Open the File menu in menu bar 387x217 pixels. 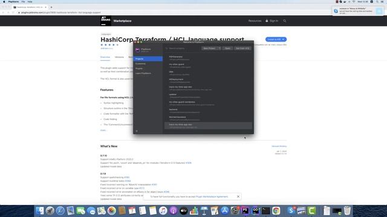click(23, 2)
